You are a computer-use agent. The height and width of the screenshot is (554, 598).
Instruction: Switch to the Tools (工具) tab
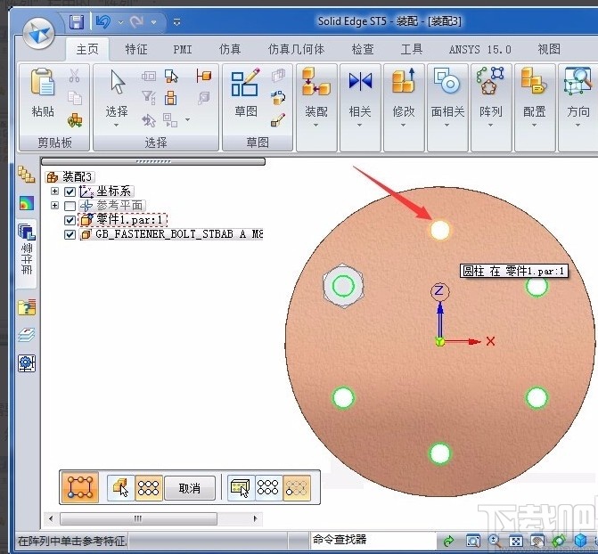pos(412,49)
